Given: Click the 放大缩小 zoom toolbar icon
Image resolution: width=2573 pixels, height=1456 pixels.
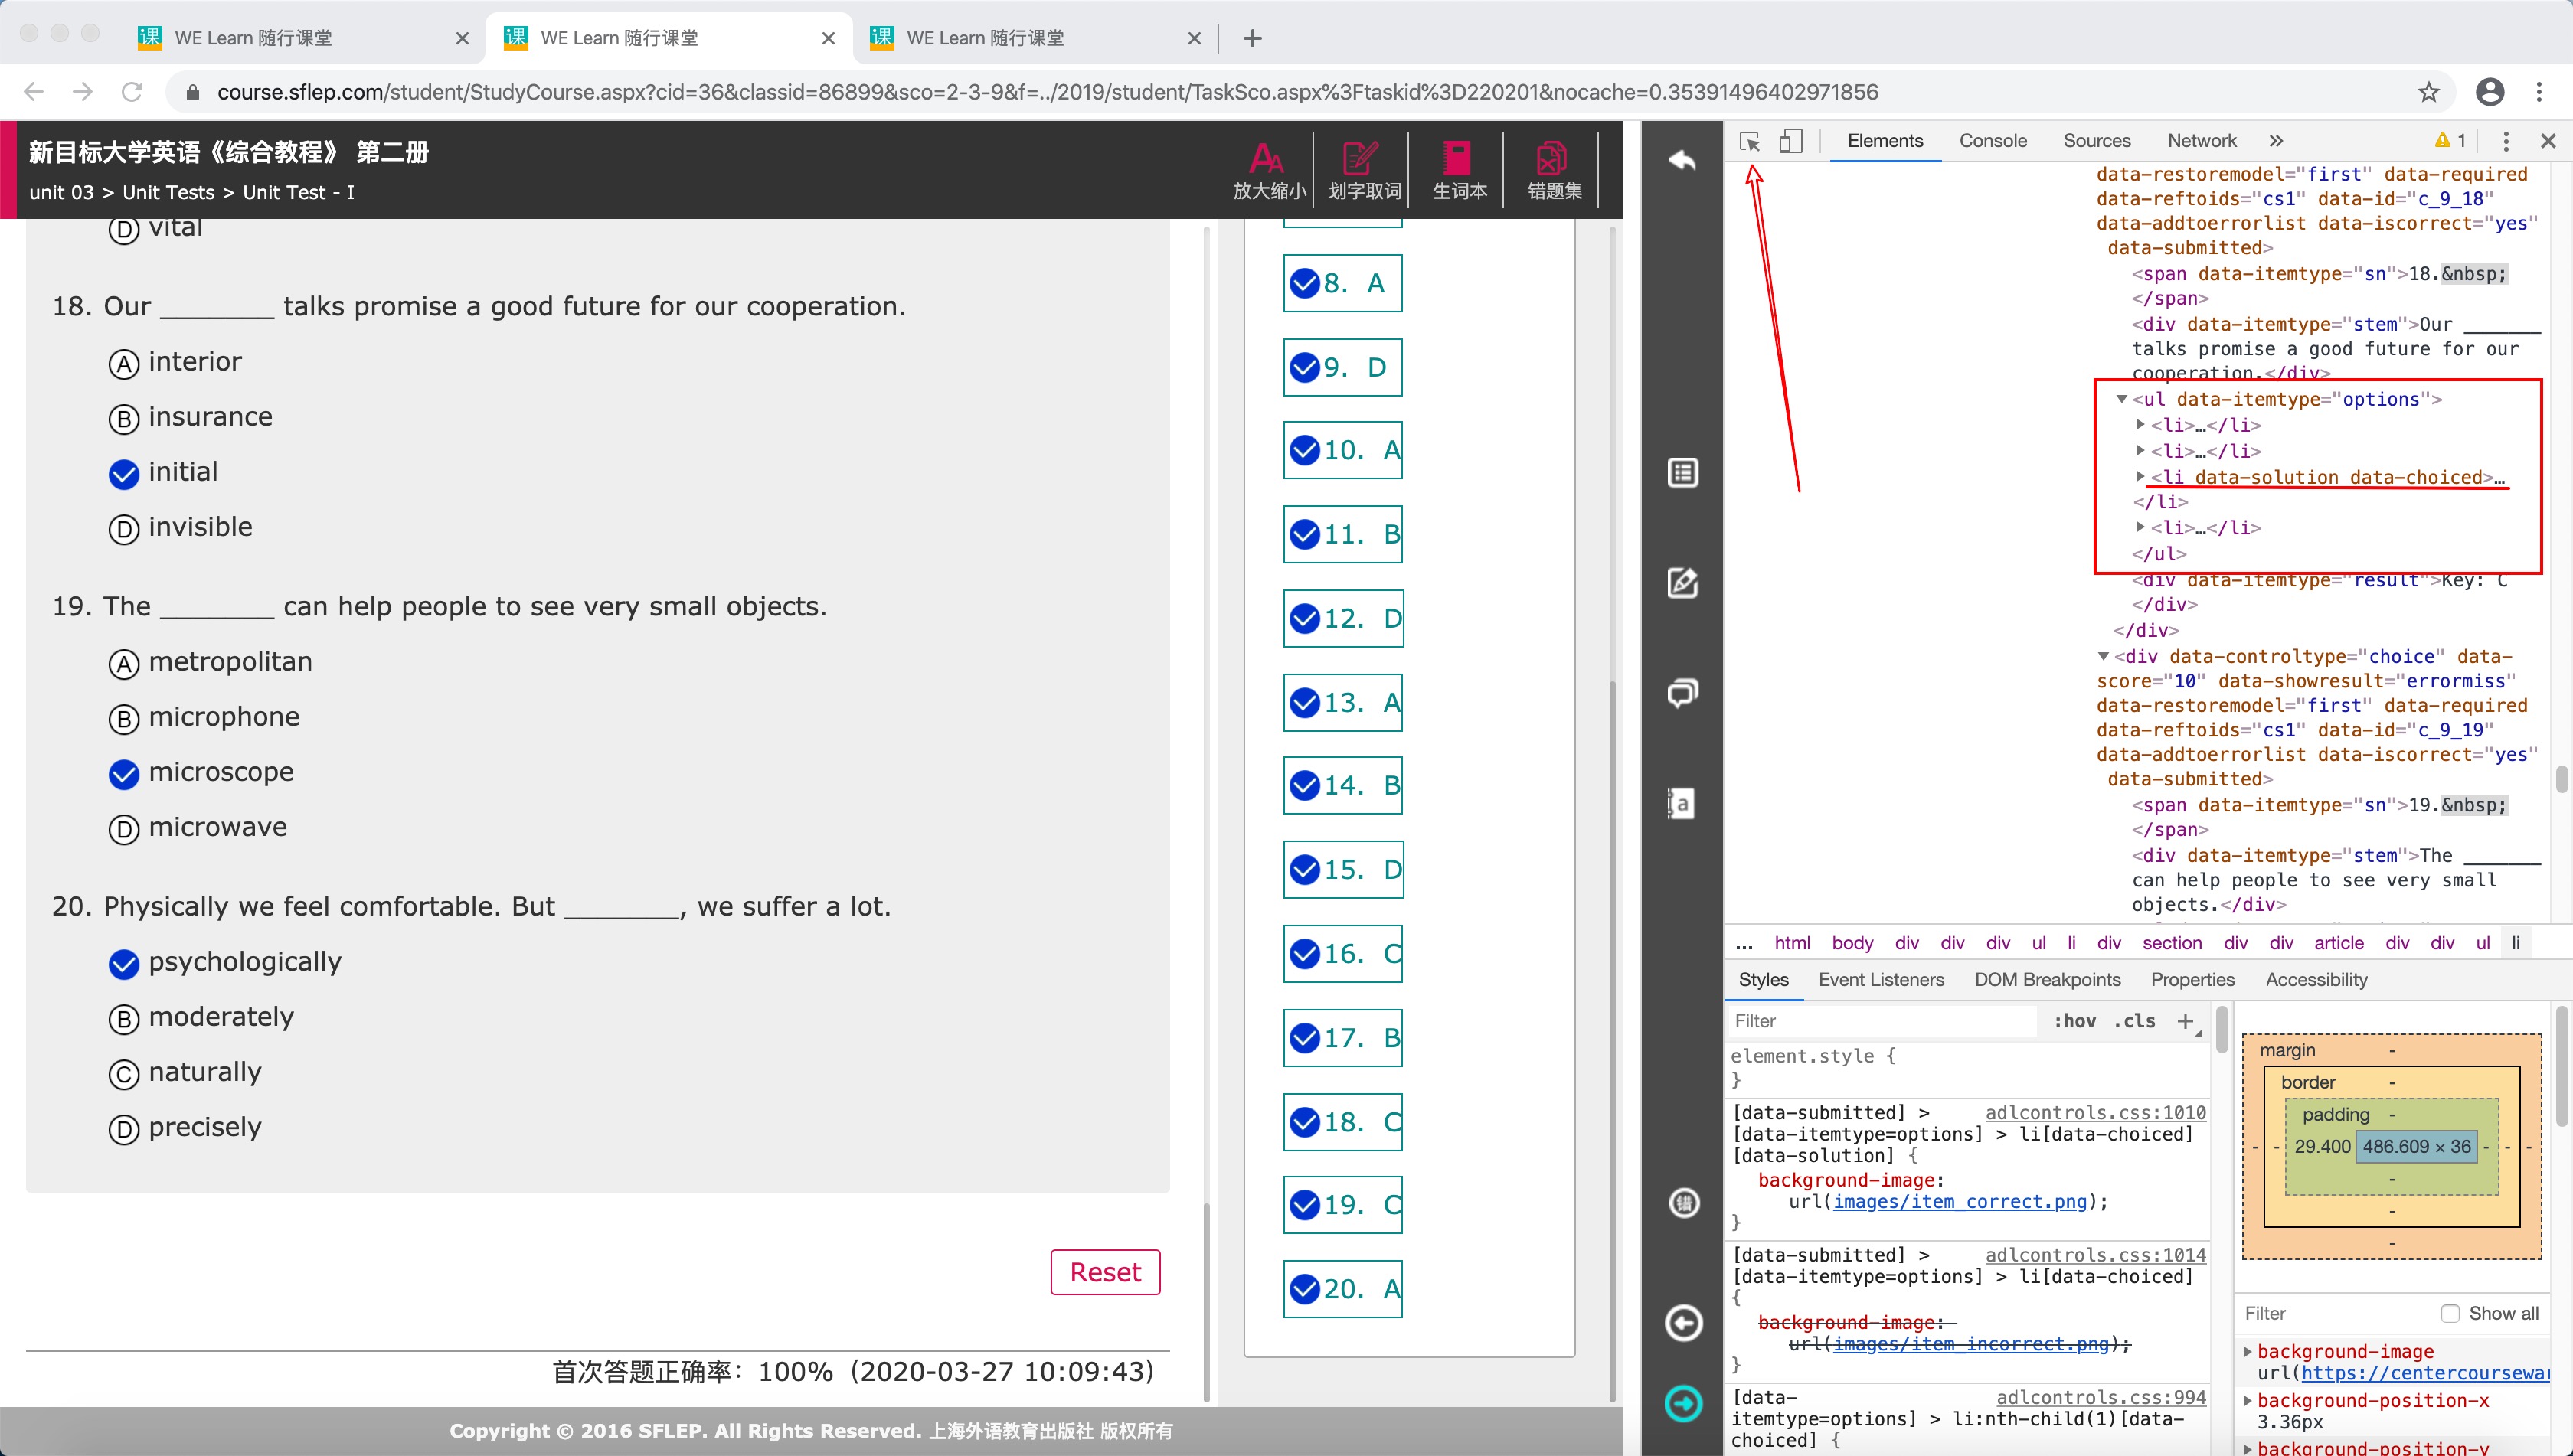Looking at the screenshot, I should pyautogui.click(x=1267, y=168).
